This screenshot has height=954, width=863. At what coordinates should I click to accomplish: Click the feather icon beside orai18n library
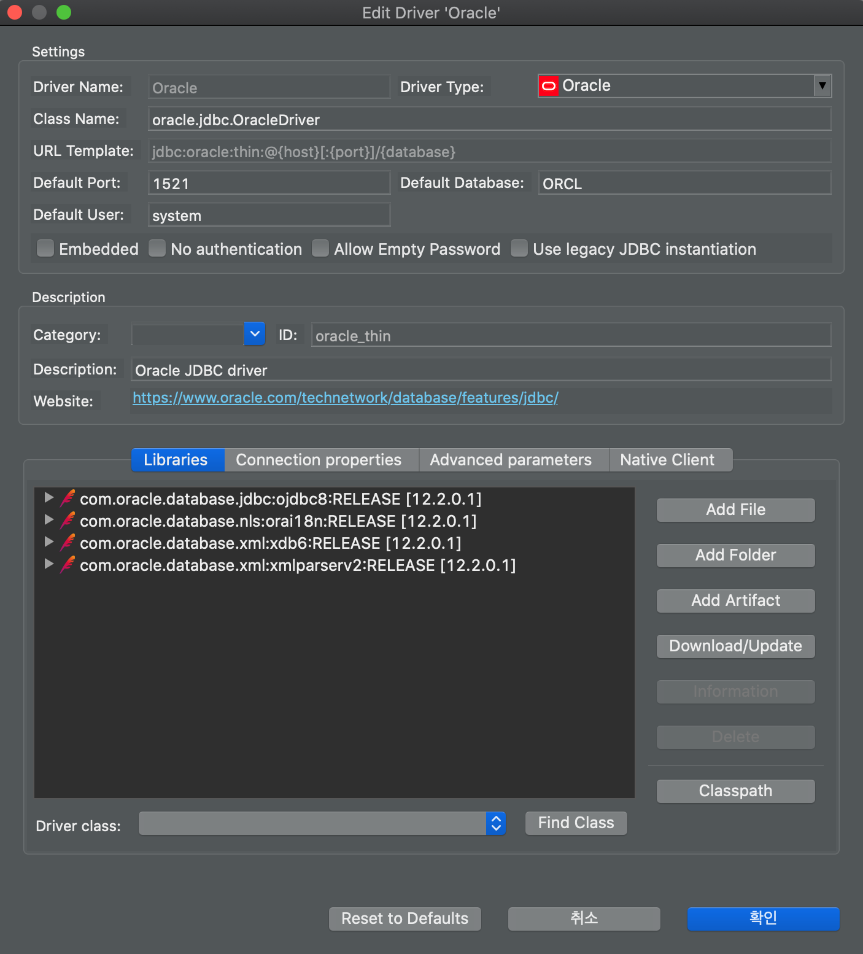pyautogui.click(x=68, y=521)
